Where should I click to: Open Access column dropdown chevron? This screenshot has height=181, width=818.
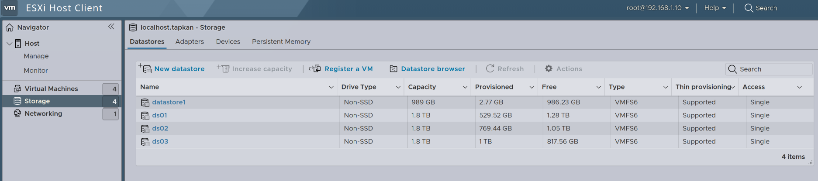pyautogui.click(x=799, y=87)
